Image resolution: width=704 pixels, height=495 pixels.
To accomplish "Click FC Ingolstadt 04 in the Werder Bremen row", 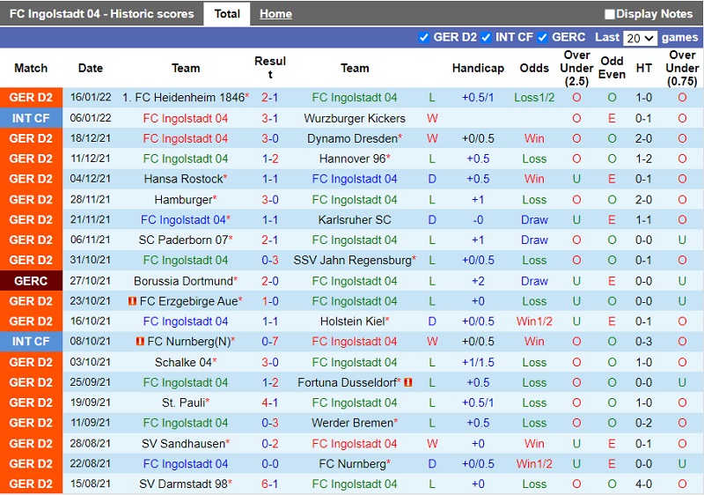I will coord(186,423).
